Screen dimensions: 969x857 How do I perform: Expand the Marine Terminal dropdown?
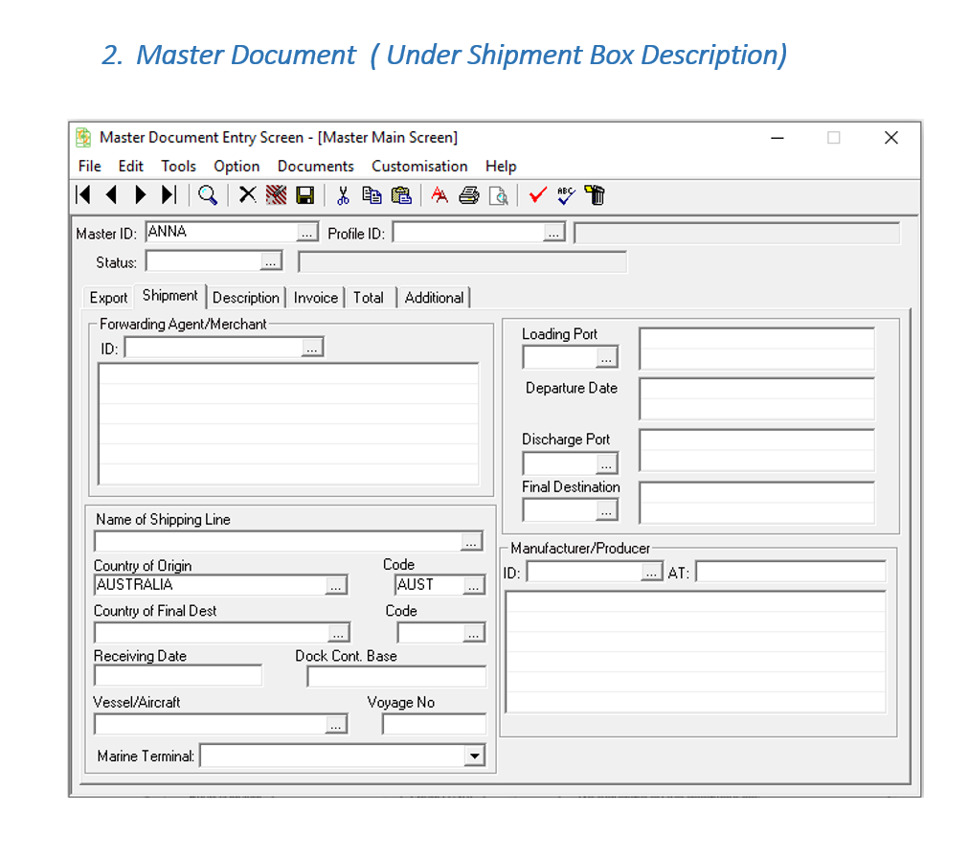coord(474,756)
